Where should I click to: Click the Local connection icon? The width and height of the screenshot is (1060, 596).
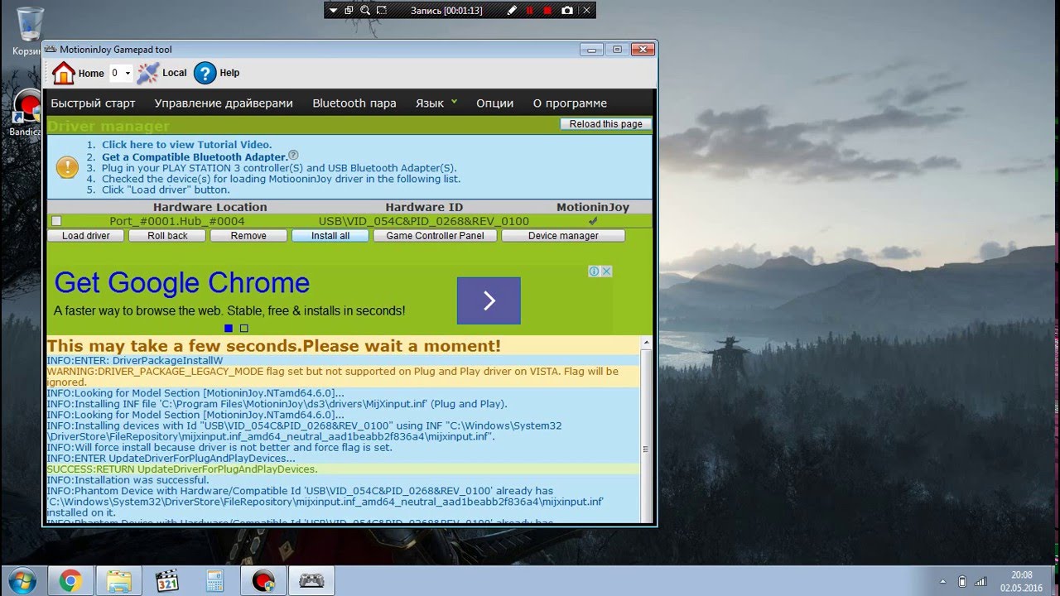point(147,74)
